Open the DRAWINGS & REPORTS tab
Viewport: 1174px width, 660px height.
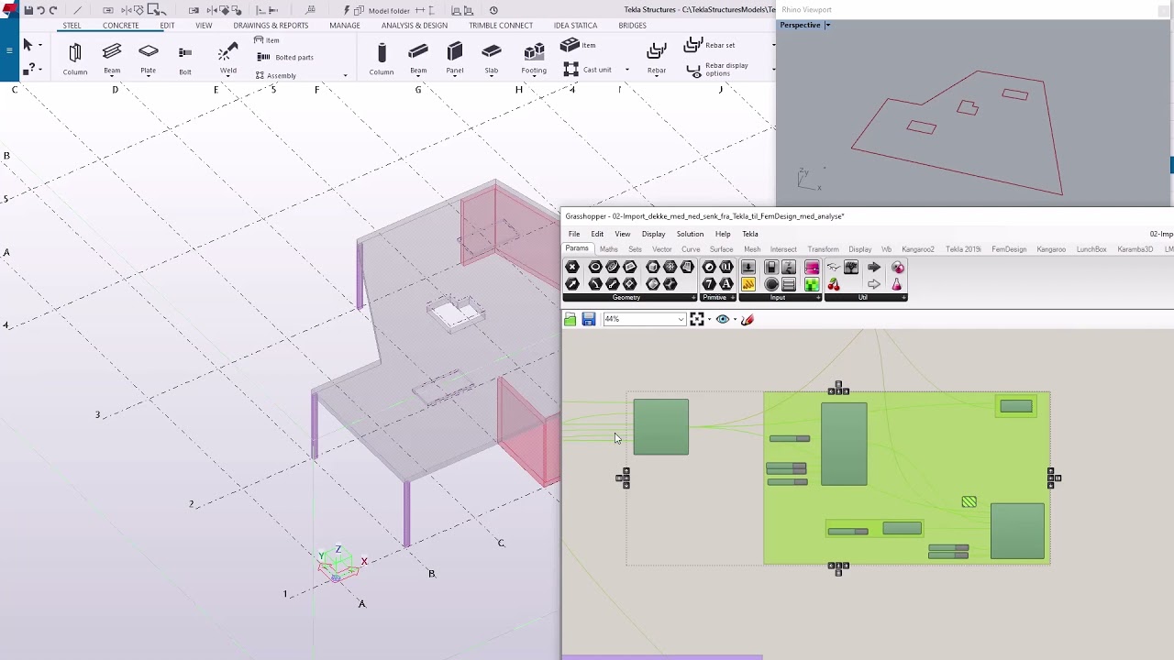coord(271,26)
